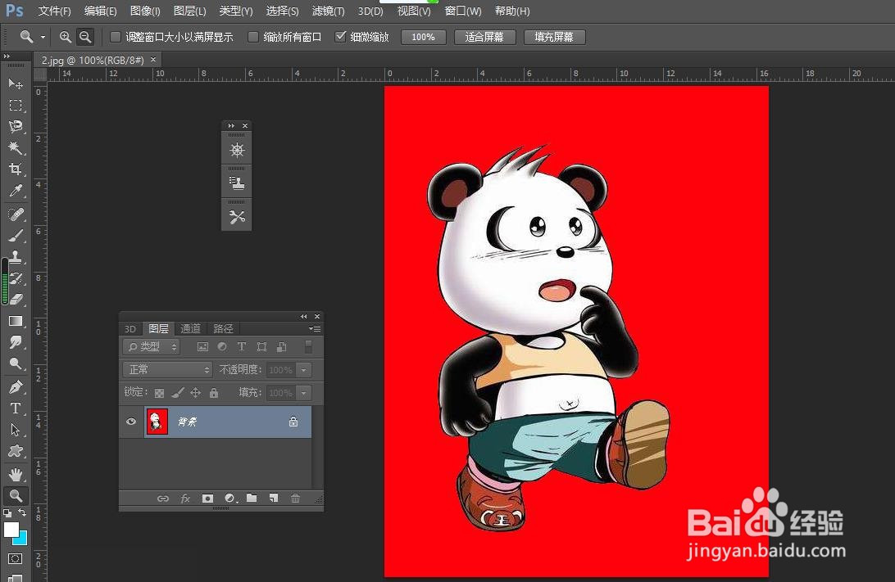Toggle lock transparent pixels
895x582 pixels.
pos(159,393)
